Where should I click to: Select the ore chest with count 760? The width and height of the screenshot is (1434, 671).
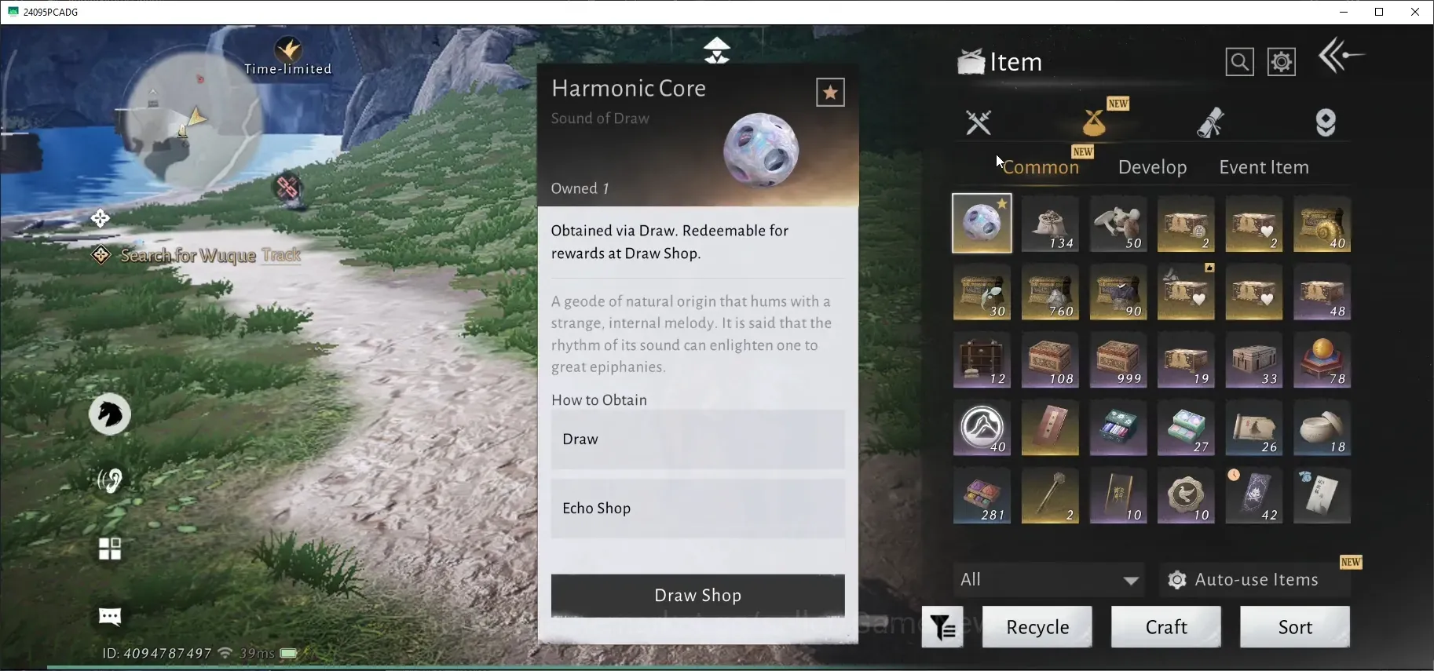1050,292
